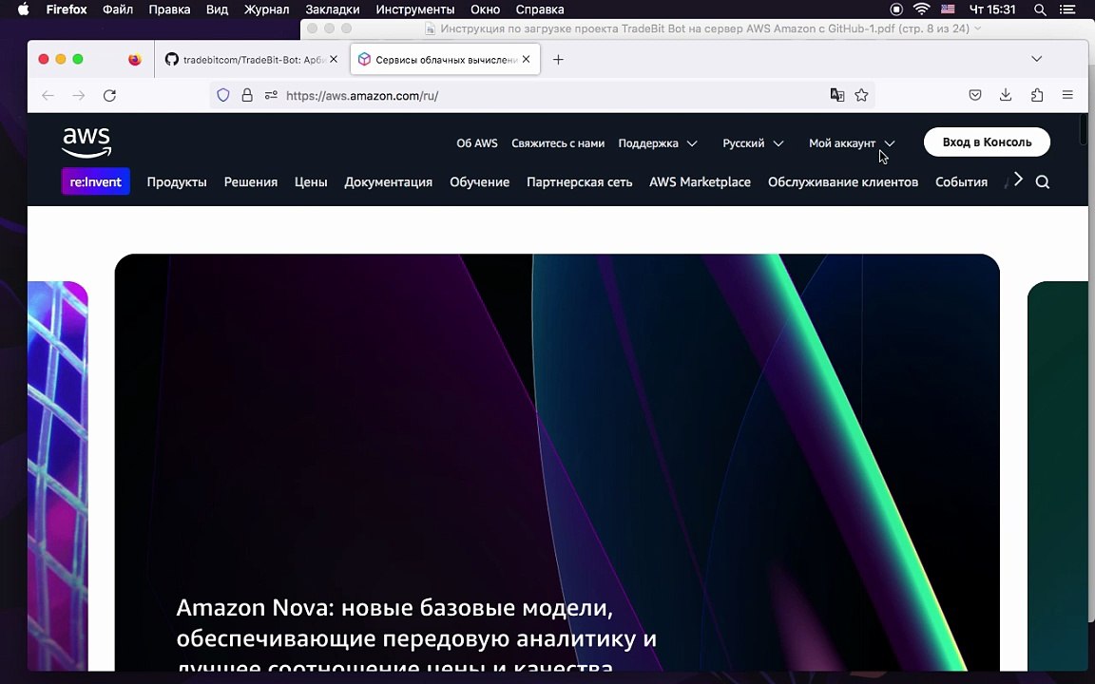Open the list all tabs chevron

[x=1036, y=59]
